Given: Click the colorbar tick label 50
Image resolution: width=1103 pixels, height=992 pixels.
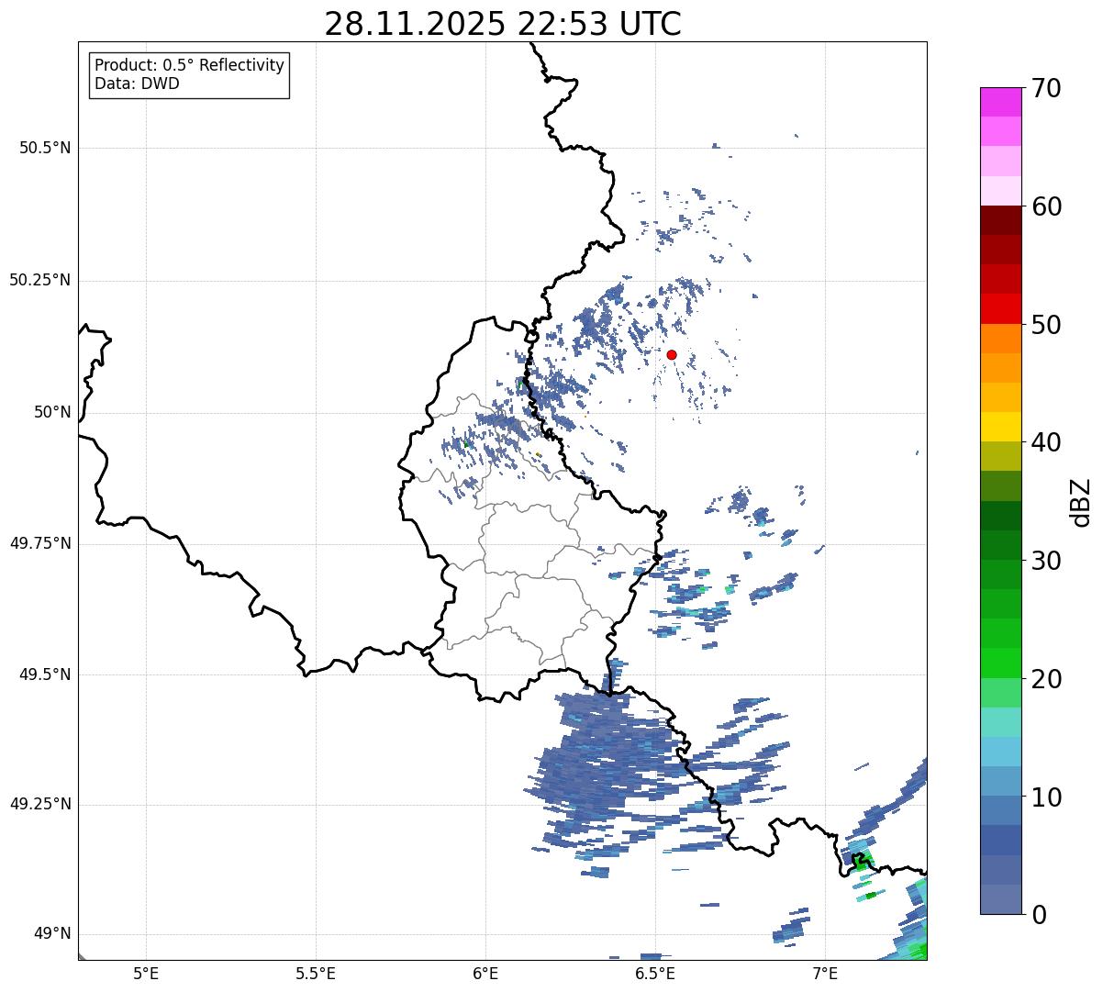Looking at the screenshot, I should click(x=1047, y=325).
